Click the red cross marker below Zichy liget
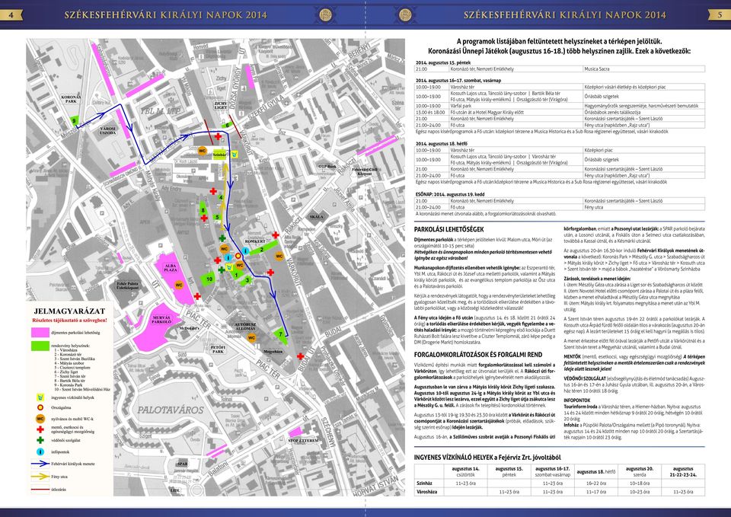The image size is (731, 517). pos(218,136)
